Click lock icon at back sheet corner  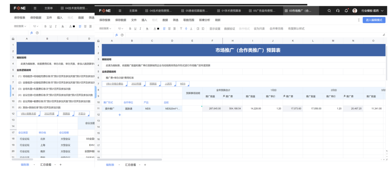tap(13, 39)
